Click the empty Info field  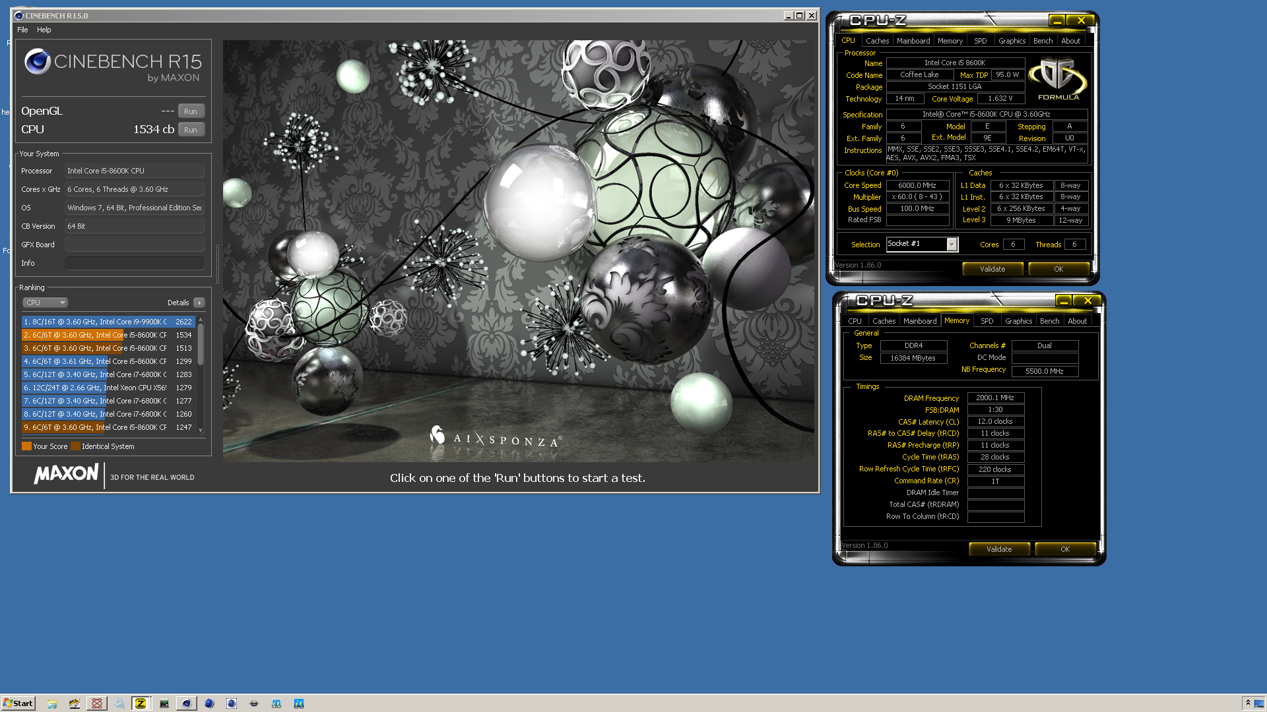(x=135, y=263)
